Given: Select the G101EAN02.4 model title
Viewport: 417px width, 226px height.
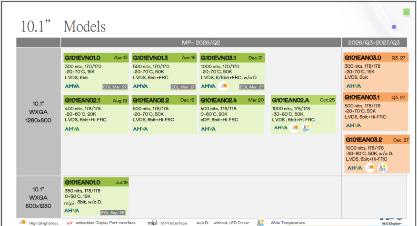Looking at the screenshot, I should coord(219,100).
